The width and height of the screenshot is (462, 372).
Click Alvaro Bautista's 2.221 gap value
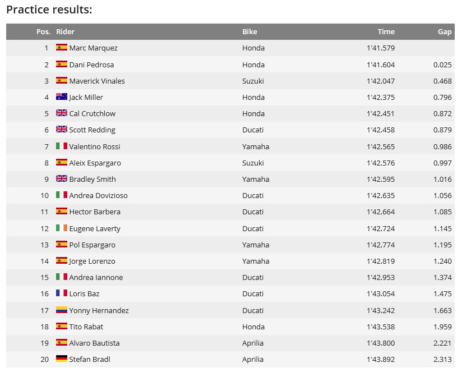point(442,343)
